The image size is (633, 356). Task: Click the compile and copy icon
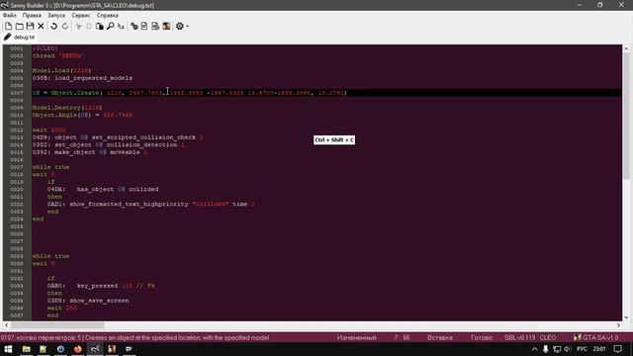click(x=155, y=27)
